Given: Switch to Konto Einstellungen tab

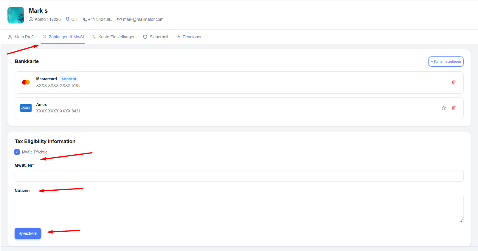Looking at the screenshot, I should (x=114, y=37).
